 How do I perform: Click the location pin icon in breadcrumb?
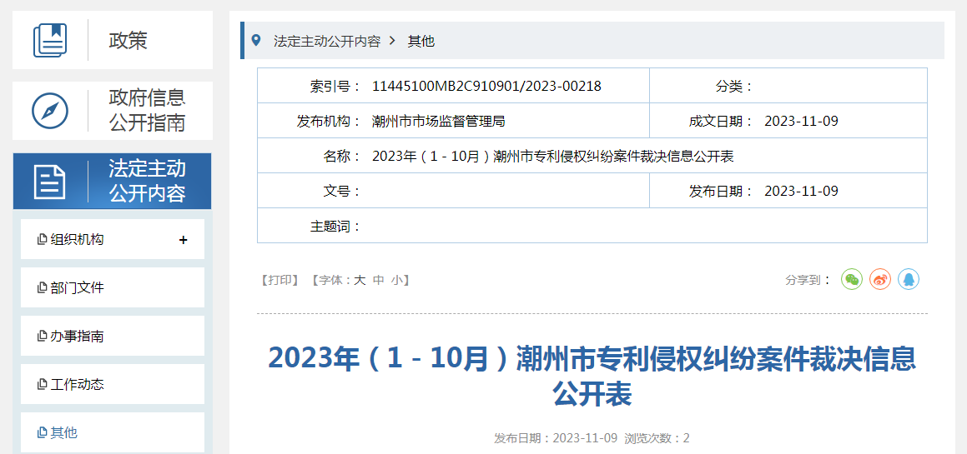pyautogui.click(x=256, y=41)
